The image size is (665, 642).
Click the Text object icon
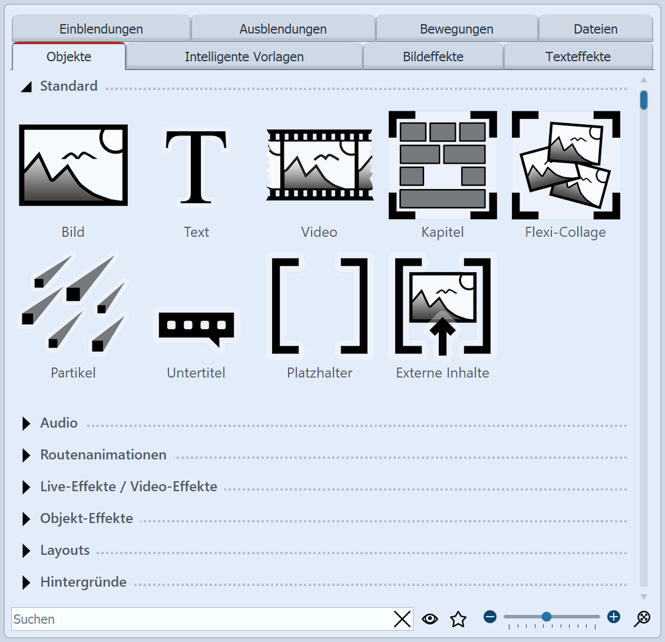point(196,167)
